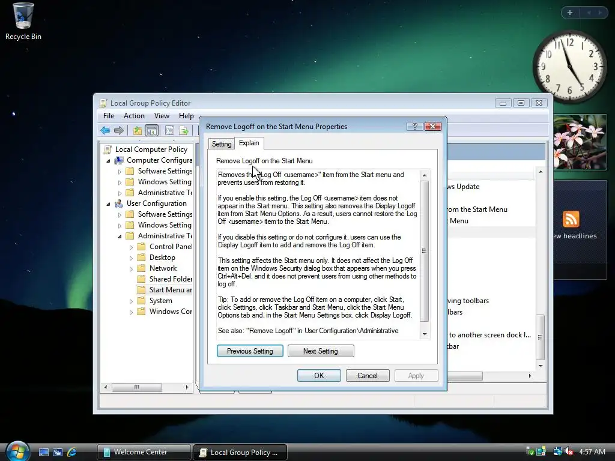The height and width of the screenshot is (461, 615).
Task: Click the Export List toolbar icon
Action: tap(184, 130)
